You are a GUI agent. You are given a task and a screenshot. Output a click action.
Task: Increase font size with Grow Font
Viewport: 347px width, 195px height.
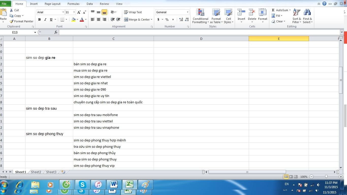point(79,12)
